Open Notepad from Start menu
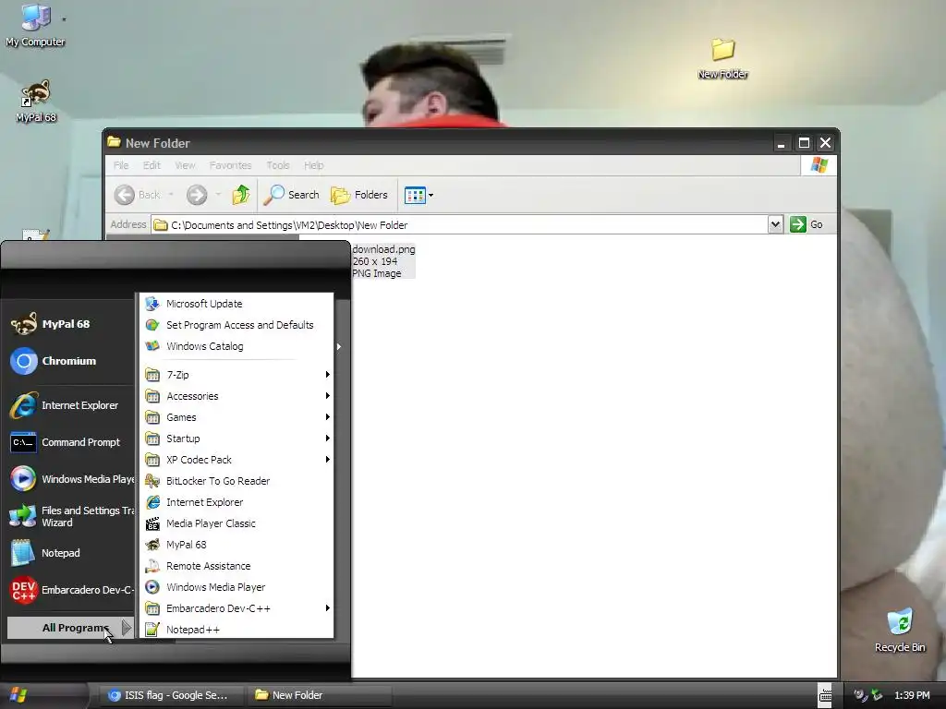 click(70, 553)
